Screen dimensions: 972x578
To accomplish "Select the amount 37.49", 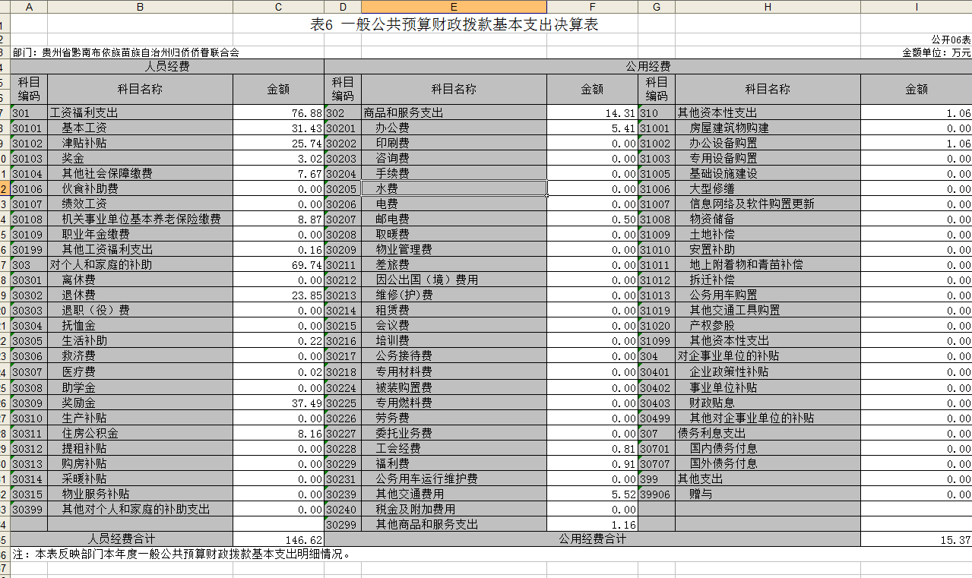I will point(278,403).
